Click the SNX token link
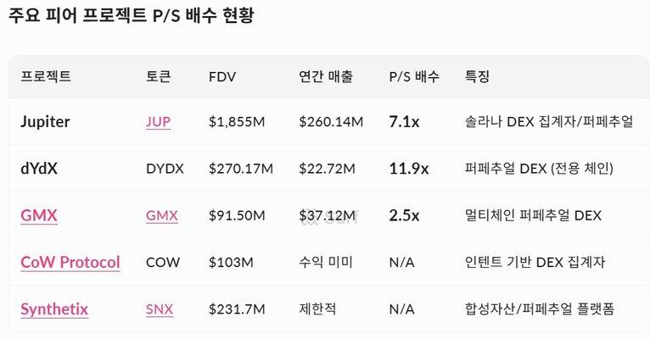The height and width of the screenshot is (339, 650). (159, 309)
